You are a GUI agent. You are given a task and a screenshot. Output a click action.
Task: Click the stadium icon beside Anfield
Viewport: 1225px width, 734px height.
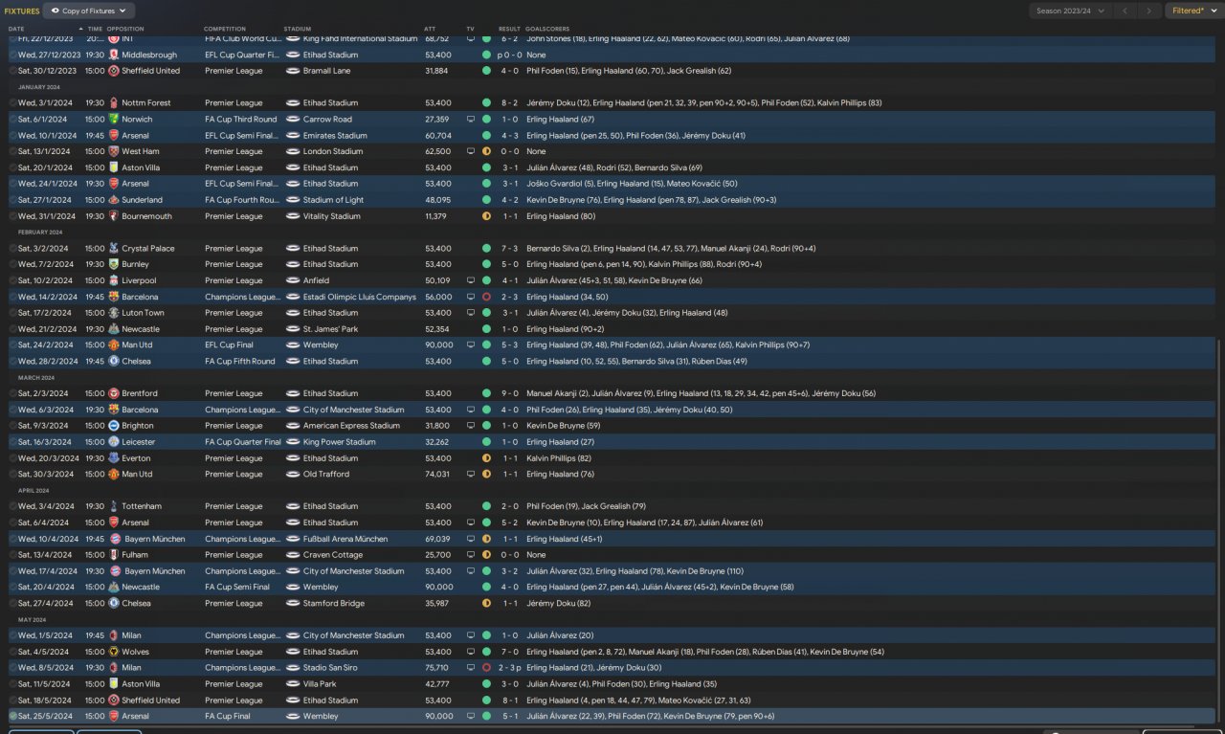point(293,281)
